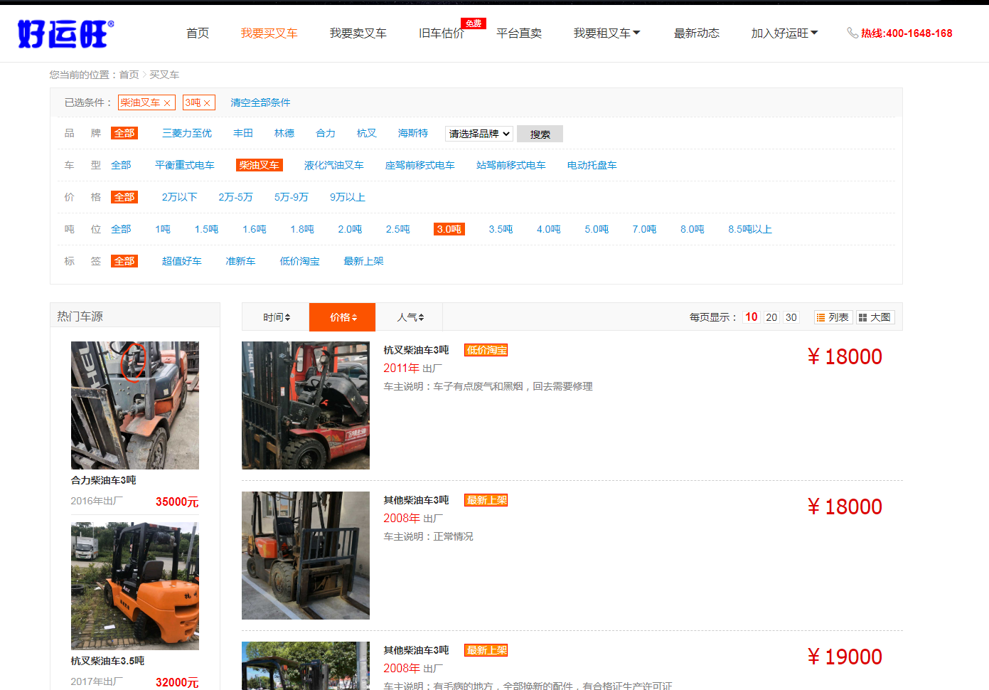
Task: Select 站驾前移式电车 vehicle type
Action: (x=511, y=165)
